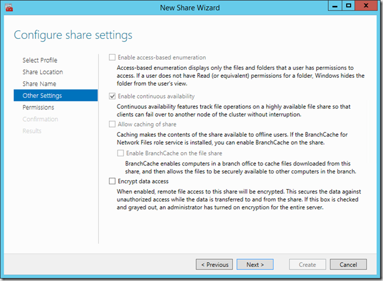Click the encryption description paragraph
383x281 pixels.
click(x=239, y=199)
